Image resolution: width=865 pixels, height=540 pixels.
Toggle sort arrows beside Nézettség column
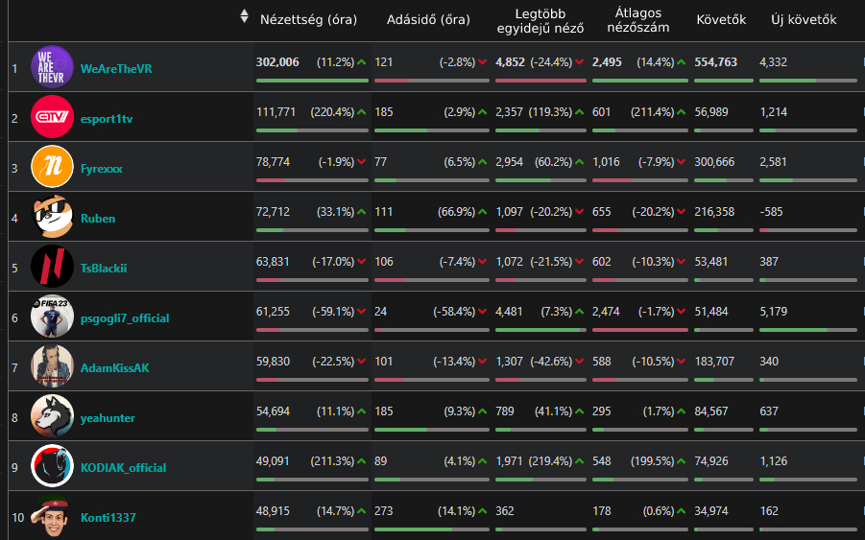[244, 16]
